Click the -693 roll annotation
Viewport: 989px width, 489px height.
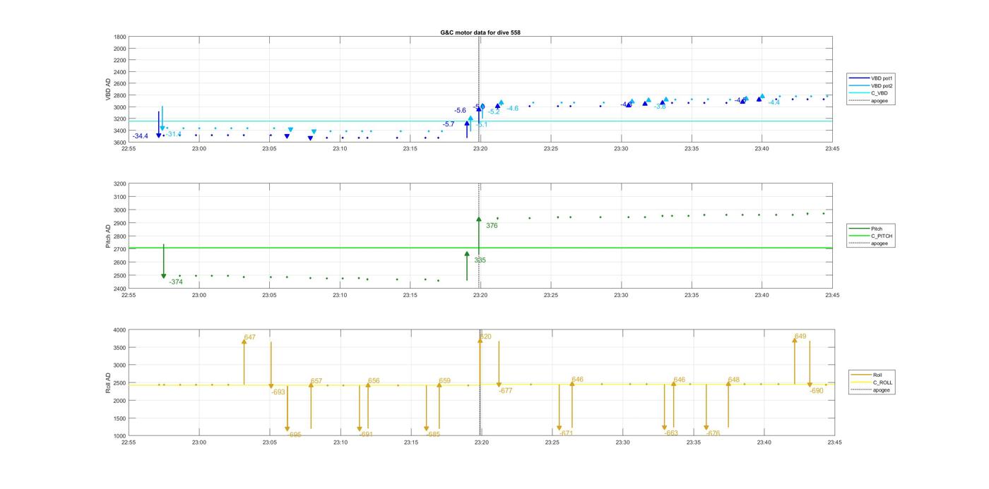278,392
